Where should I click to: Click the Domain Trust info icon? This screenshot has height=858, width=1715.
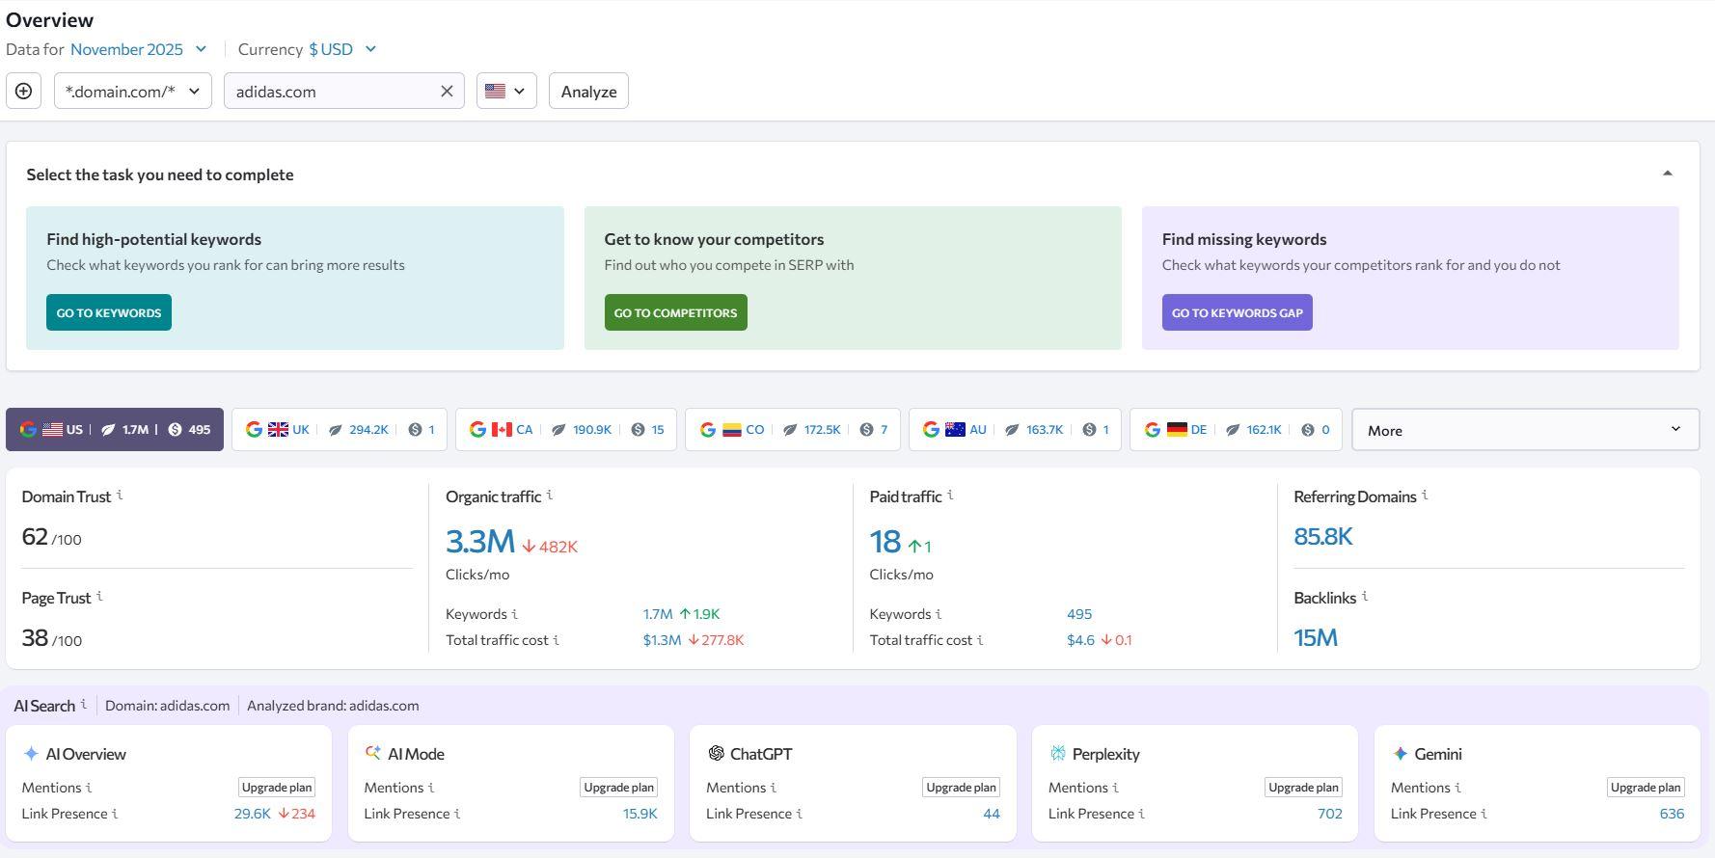tap(120, 495)
